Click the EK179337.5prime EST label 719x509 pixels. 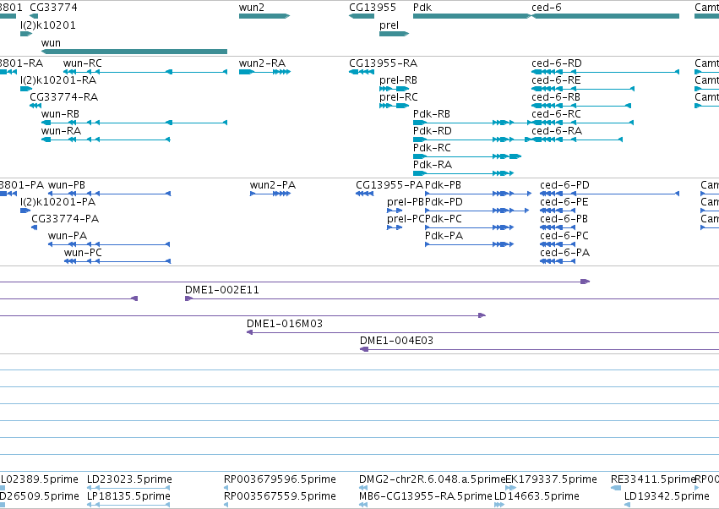point(551,479)
